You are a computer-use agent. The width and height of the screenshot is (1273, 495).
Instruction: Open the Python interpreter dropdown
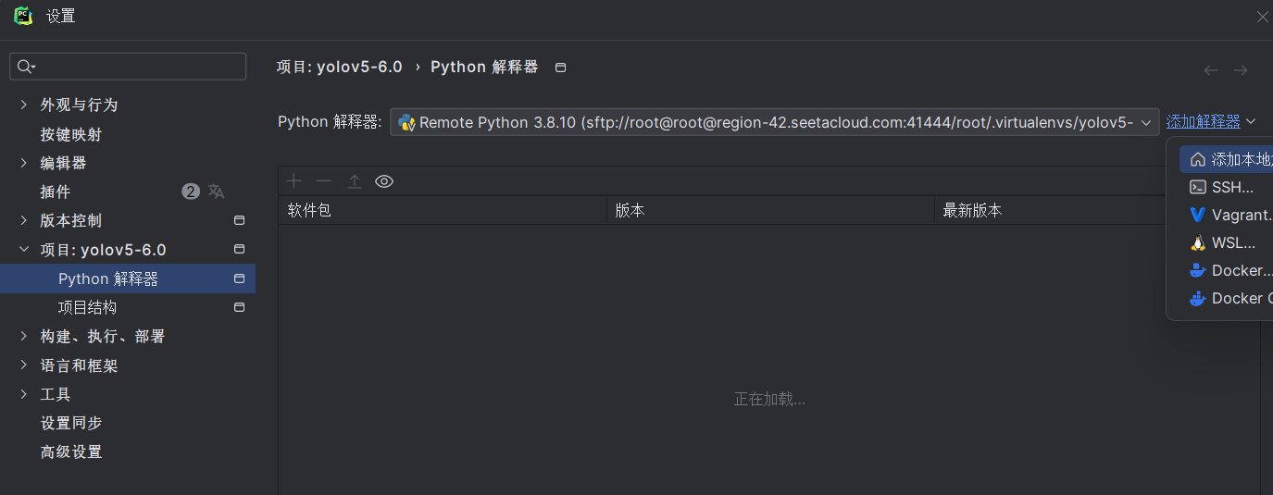(x=774, y=122)
